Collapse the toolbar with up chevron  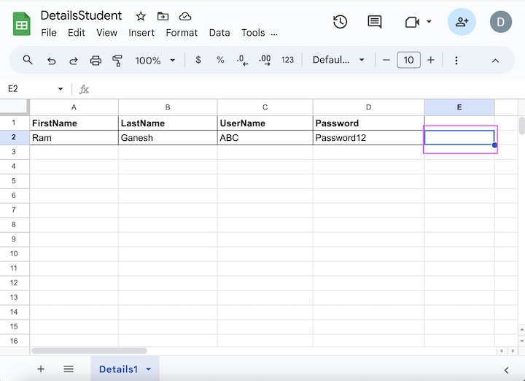(x=495, y=60)
